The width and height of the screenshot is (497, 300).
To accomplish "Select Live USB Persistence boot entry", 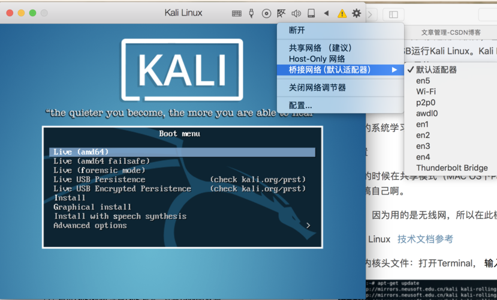I will (99, 179).
